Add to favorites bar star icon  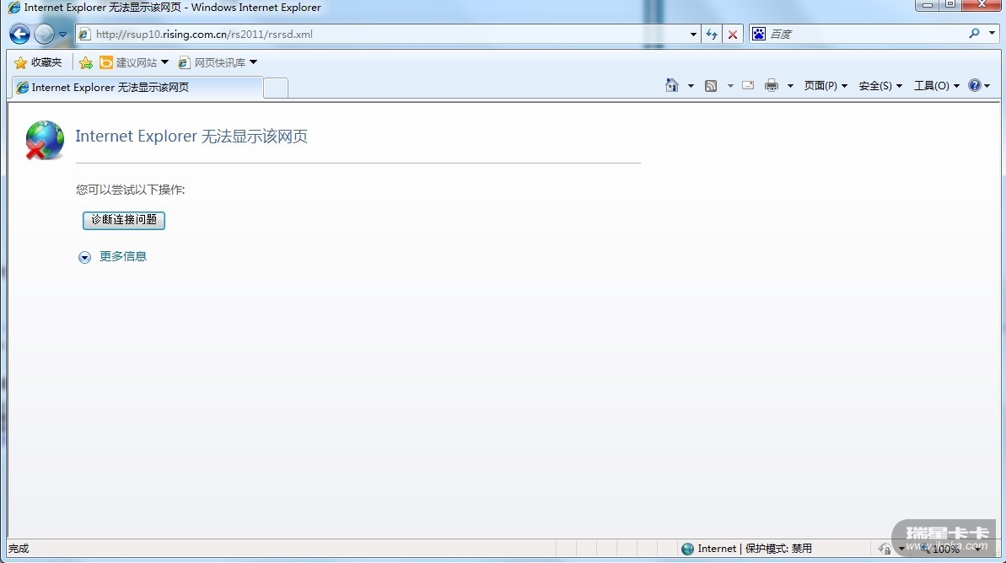(86, 62)
